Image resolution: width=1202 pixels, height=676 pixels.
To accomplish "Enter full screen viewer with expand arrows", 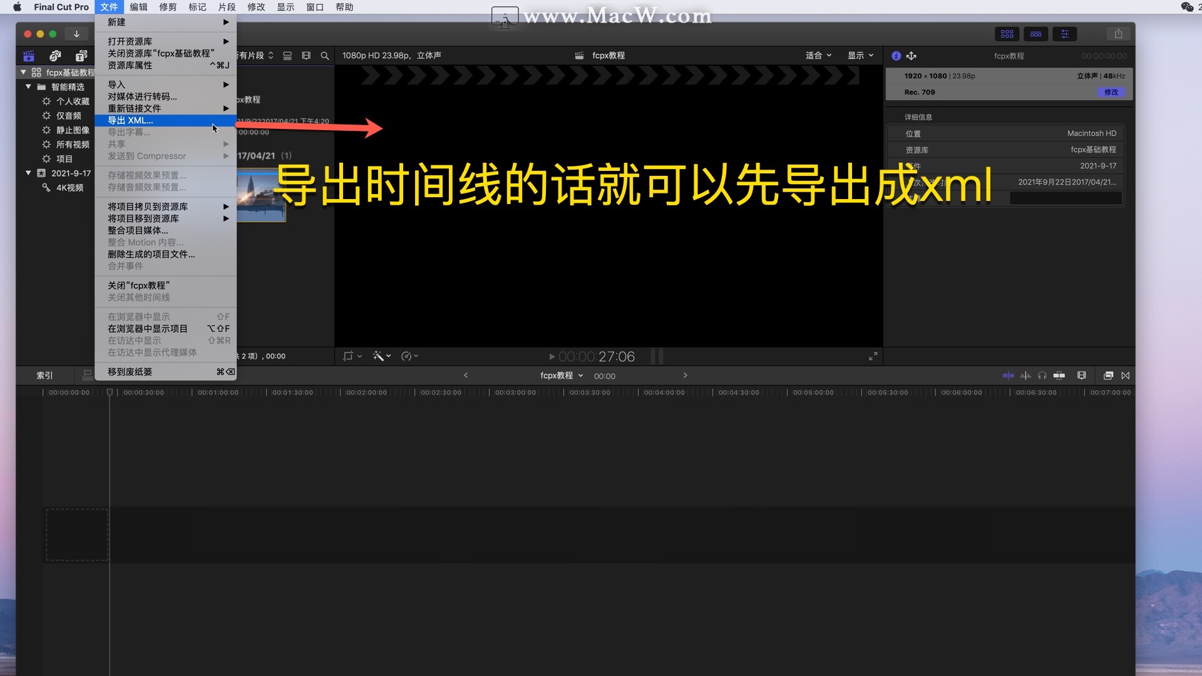I will click(x=873, y=356).
